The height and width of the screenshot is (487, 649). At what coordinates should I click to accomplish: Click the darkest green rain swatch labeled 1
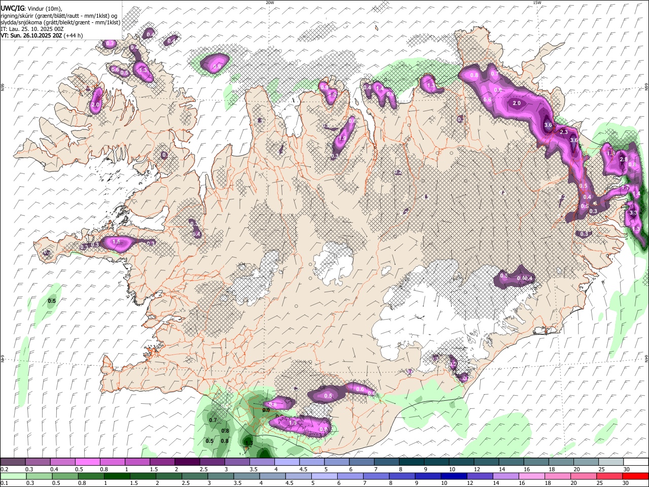point(117,476)
